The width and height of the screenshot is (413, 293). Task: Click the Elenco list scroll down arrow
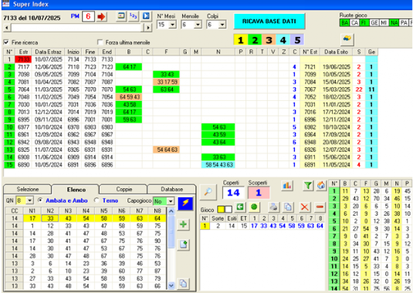(171, 285)
